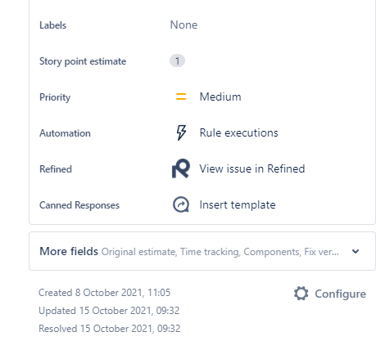Viewport: 376px width, 359px height.
Task: Open View issue in Refined
Action: click(x=252, y=168)
